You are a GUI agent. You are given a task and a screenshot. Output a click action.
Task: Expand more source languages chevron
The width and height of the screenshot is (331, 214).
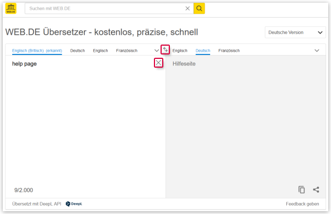tap(157, 51)
